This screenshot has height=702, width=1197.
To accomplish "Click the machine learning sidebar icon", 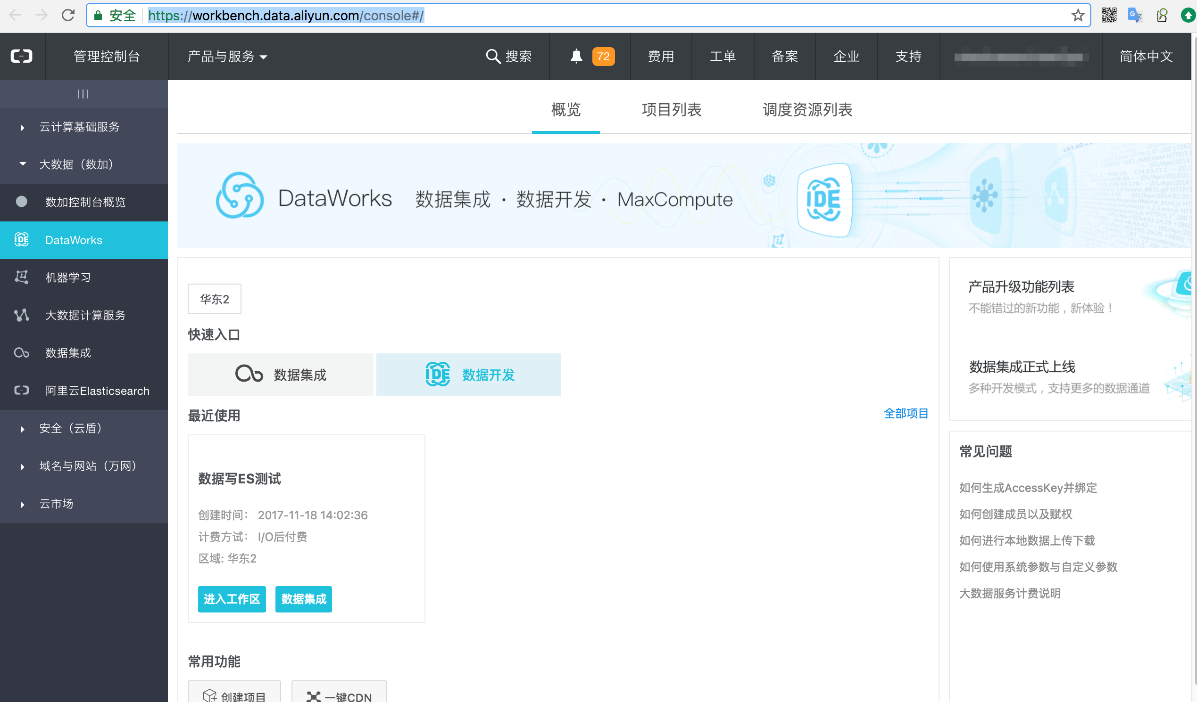I will pos(21,277).
